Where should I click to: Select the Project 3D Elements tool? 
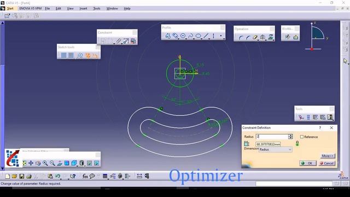pyautogui.click(x=271, y=37)
